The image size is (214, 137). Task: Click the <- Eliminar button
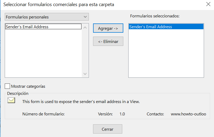(108, 41)
